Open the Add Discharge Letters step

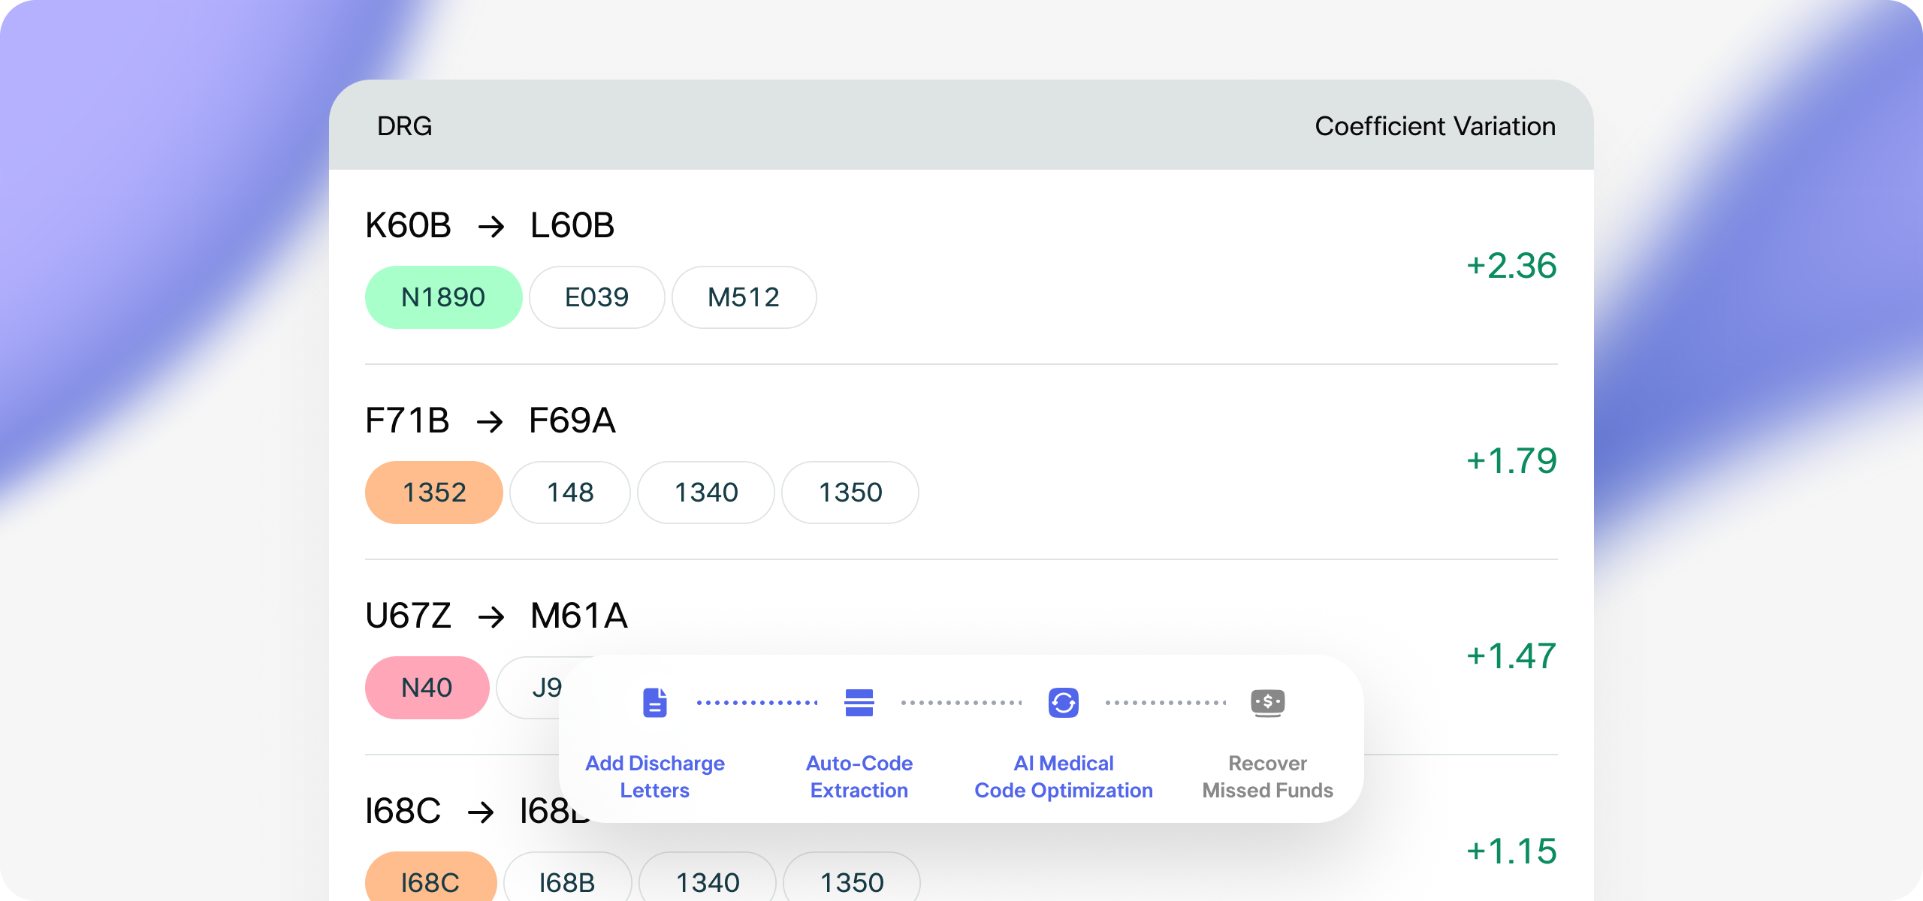pyautogui.click(x=654, y=776)
